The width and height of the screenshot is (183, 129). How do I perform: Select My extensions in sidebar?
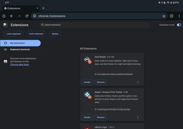click(x=20, y=43)
